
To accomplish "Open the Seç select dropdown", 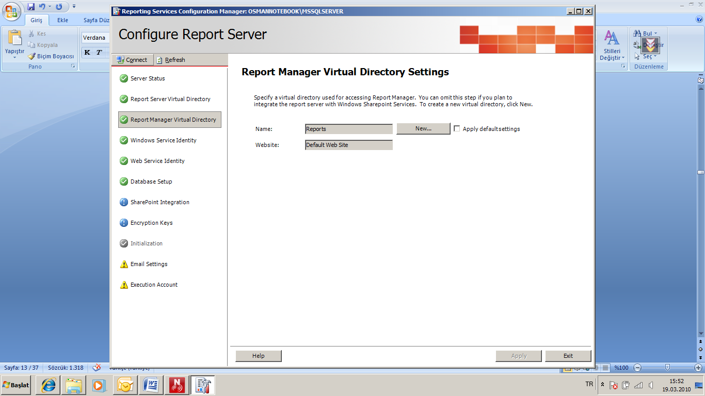I will point(646,56).
